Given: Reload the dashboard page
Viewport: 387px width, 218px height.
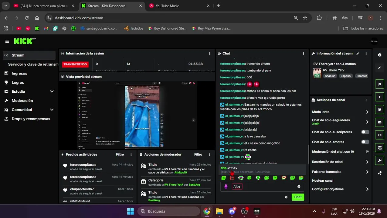Looking at the screenshot, I should (x=27, y=18).
